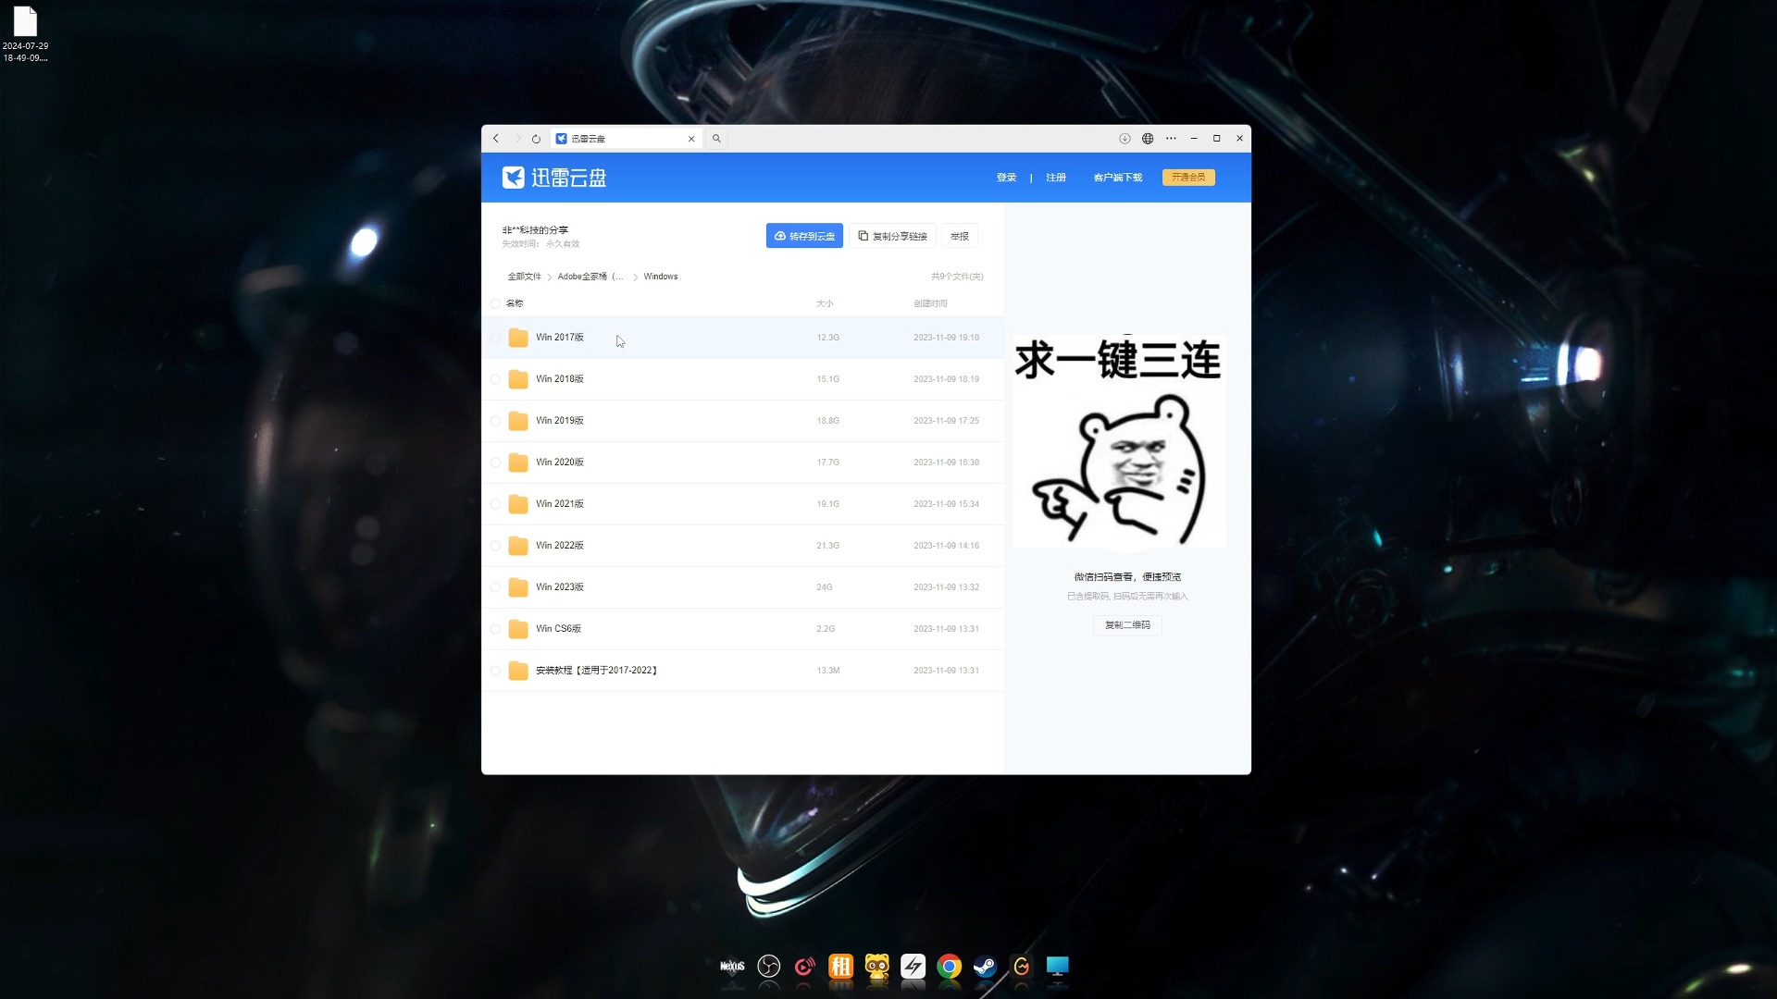The height and width of the screenshot is (999, 1777).
Task: Reload the page with the refresh icon
Action: coord(536,139)
